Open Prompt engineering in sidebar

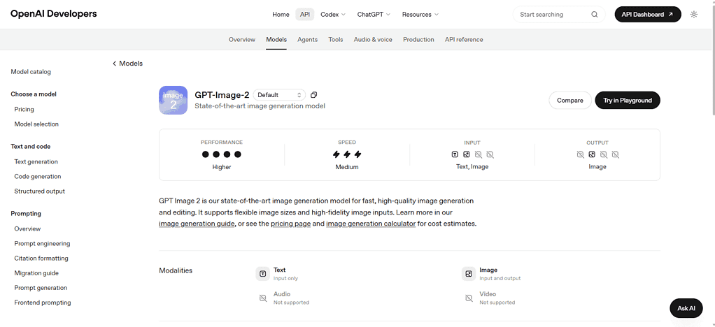point(42,244)
